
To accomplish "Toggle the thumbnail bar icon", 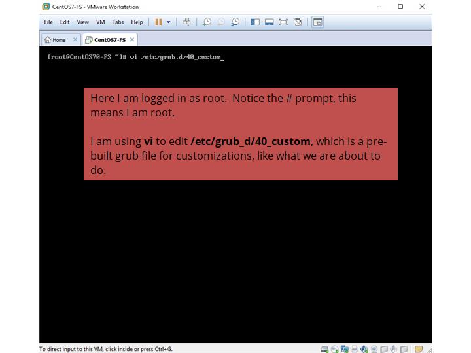I will click(x=269, y=22).
